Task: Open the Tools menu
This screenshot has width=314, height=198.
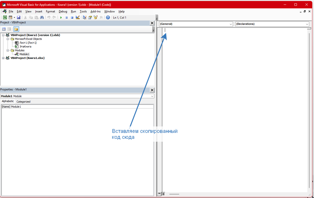Action: [x=83, y=12]
